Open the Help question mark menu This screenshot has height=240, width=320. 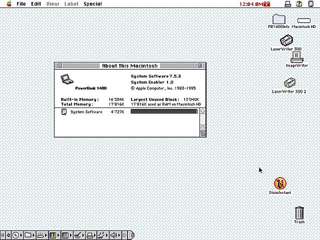point(299,3)
